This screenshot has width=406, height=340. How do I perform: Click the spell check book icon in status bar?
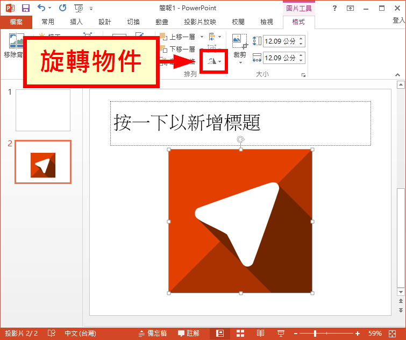(x=52, y=333)
